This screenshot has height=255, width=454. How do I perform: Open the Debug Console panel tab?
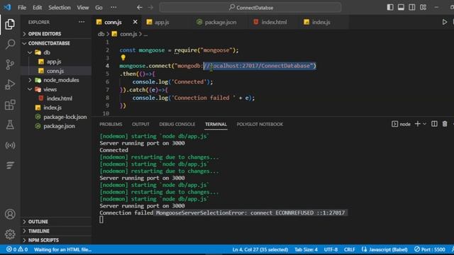(x=177, y=125)
